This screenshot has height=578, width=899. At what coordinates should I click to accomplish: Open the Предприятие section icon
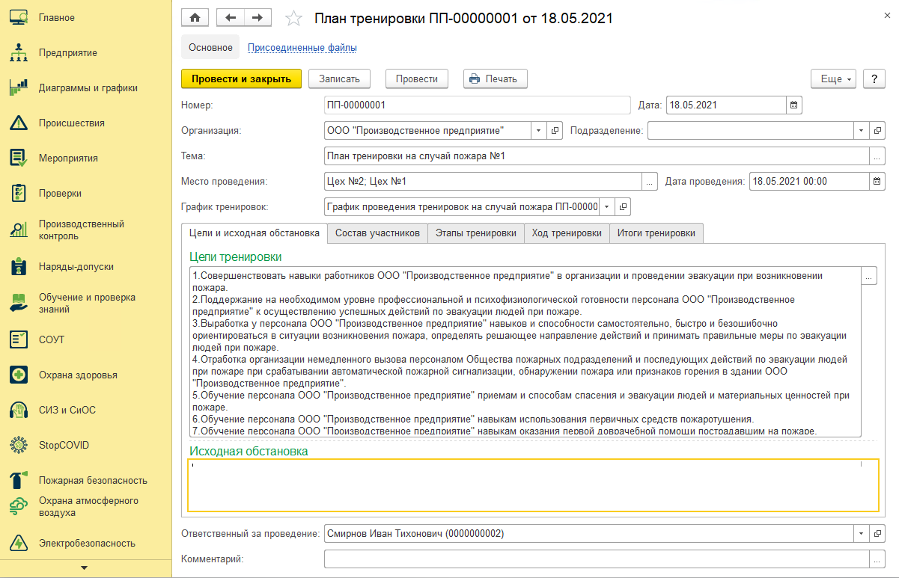(19, 52)
